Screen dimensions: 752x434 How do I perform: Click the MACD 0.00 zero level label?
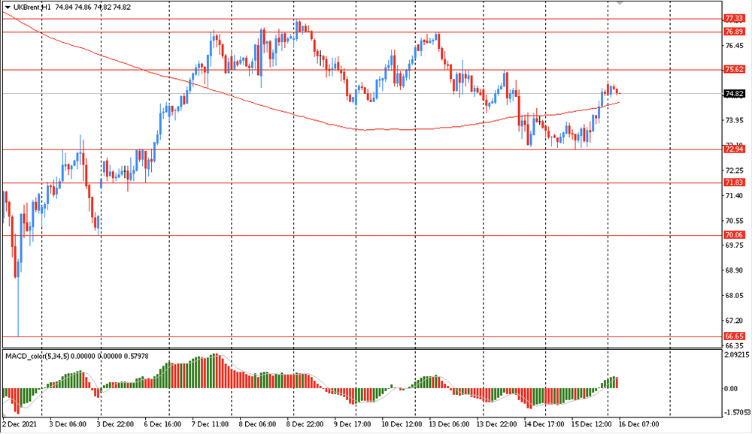coord(732,389)
